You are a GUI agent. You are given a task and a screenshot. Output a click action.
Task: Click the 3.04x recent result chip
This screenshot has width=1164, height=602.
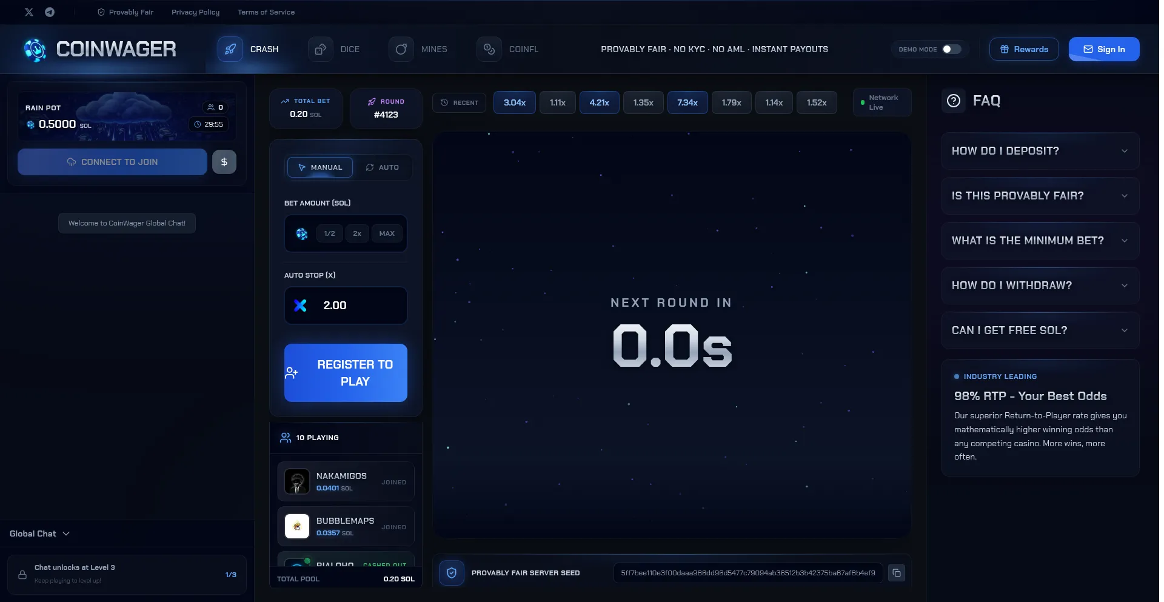(515, 102)
